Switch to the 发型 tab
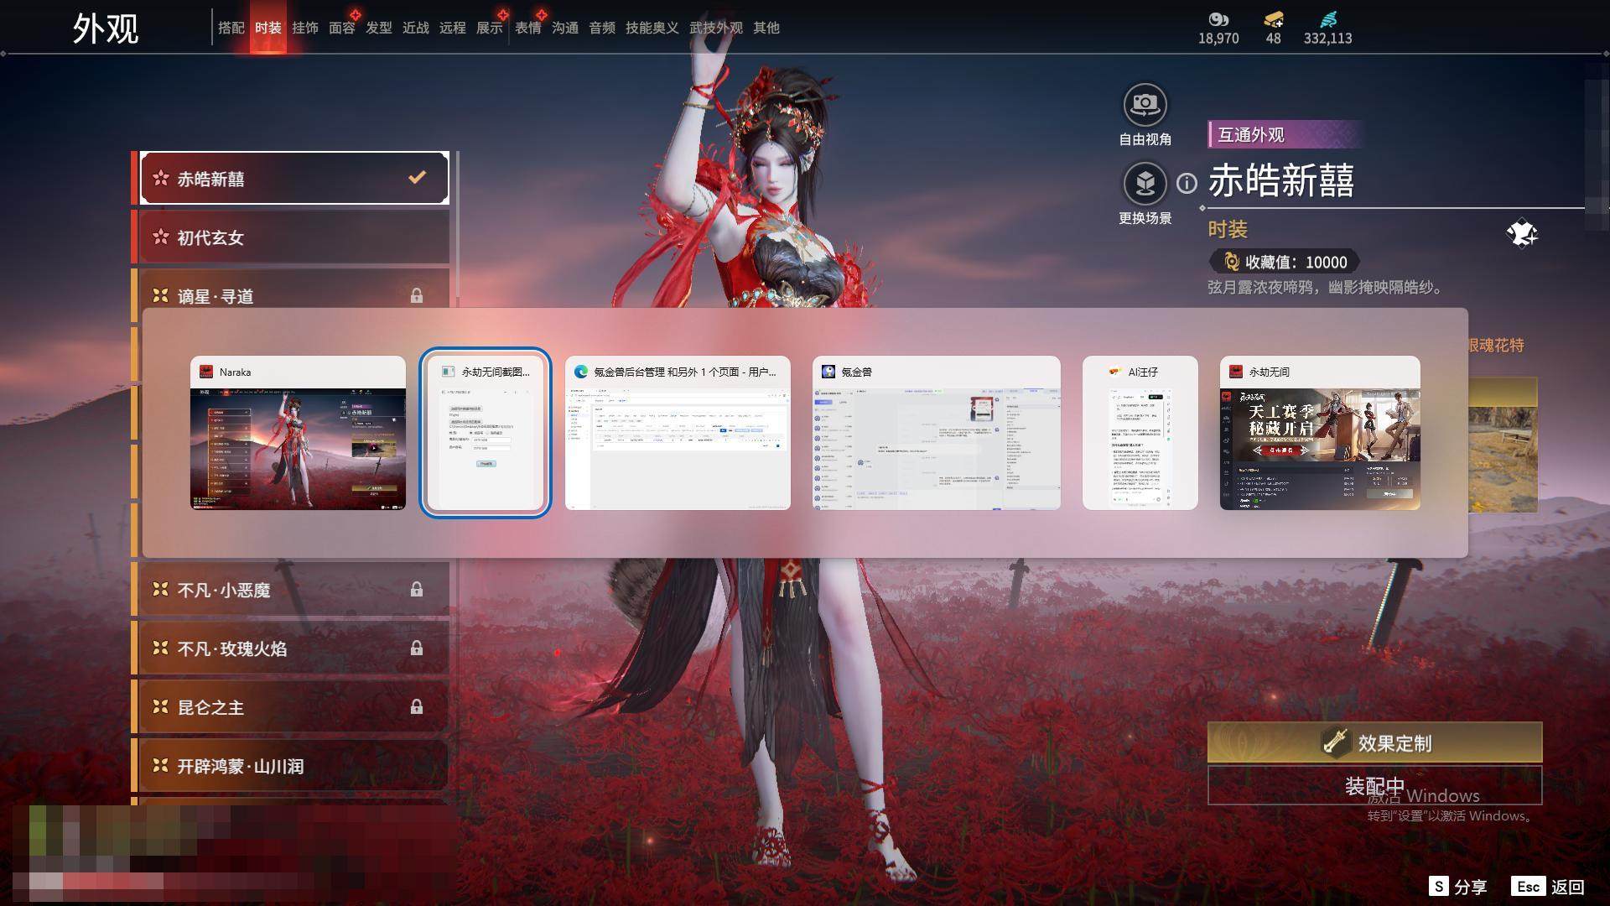This screenshot has height=906, width=1610. (x=379, y=28)
